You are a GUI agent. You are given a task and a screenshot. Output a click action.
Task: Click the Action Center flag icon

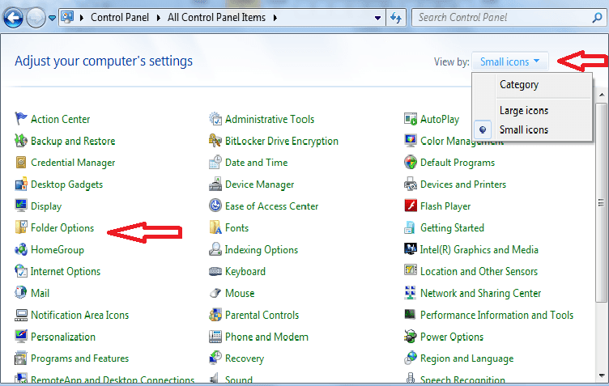pyautogui.click(x=20, y=119)
